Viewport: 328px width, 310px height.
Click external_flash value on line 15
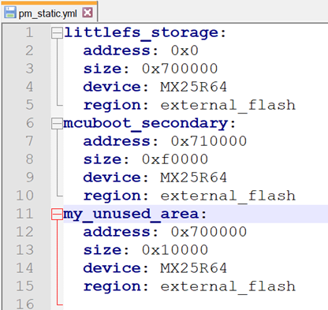(228, 286)
